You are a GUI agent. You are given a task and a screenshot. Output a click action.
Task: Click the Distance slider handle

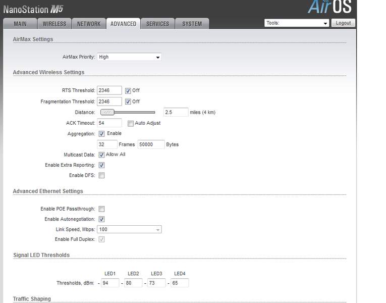tap(107, 112)
